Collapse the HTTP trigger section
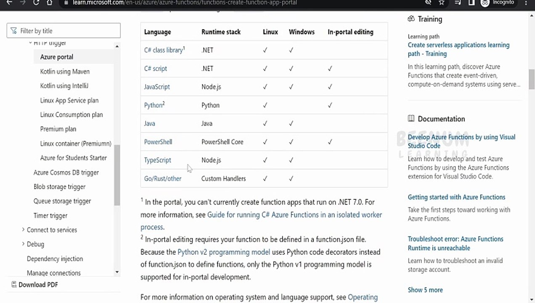This screenshot has width=535, height=303. coord(30,43)
